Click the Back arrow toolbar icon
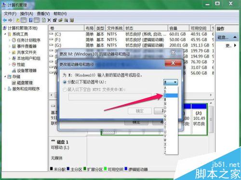This screenshot has height=180, width=241. coord(5,20)
